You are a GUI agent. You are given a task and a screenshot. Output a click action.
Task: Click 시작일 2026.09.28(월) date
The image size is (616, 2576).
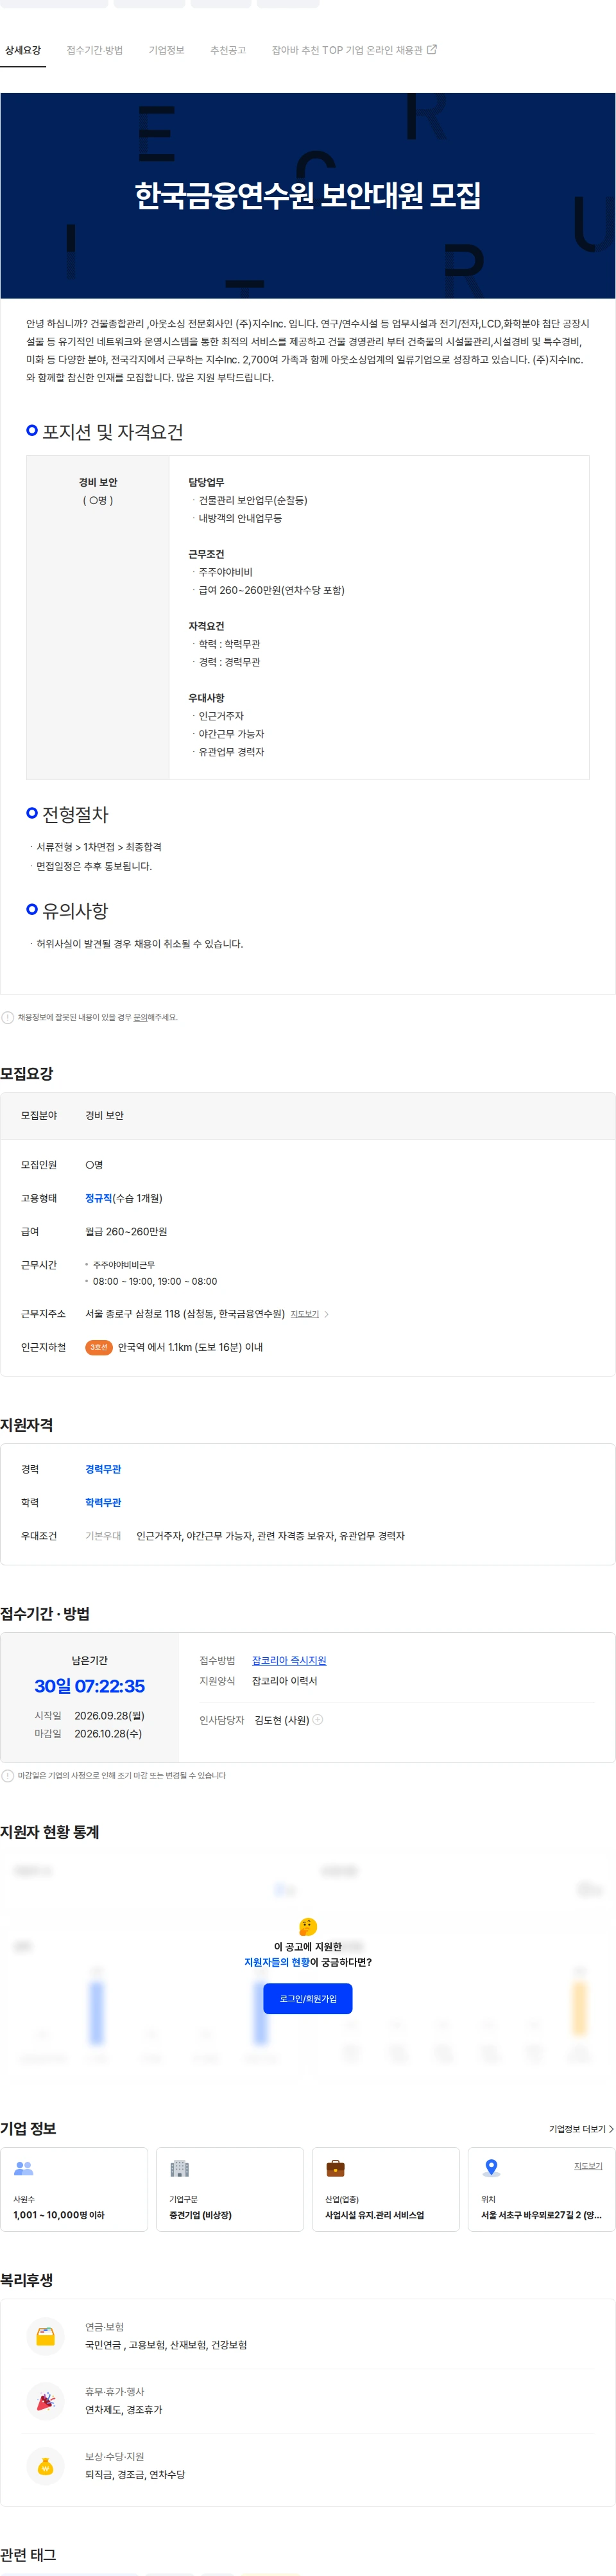coord(109,1716)
